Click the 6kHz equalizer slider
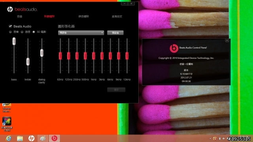253x142 pixels. point(110,56)
